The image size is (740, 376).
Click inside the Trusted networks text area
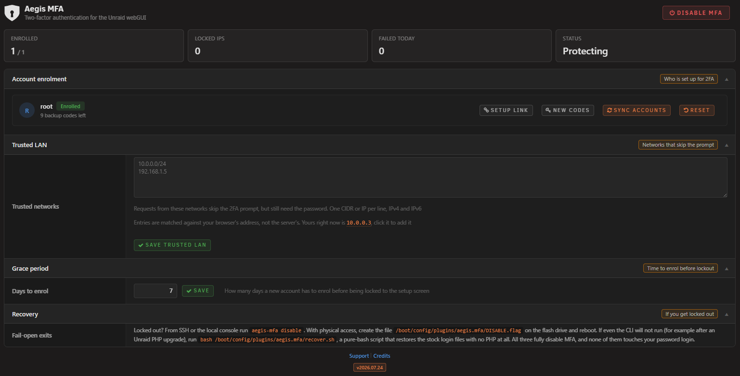click(430, 177)
